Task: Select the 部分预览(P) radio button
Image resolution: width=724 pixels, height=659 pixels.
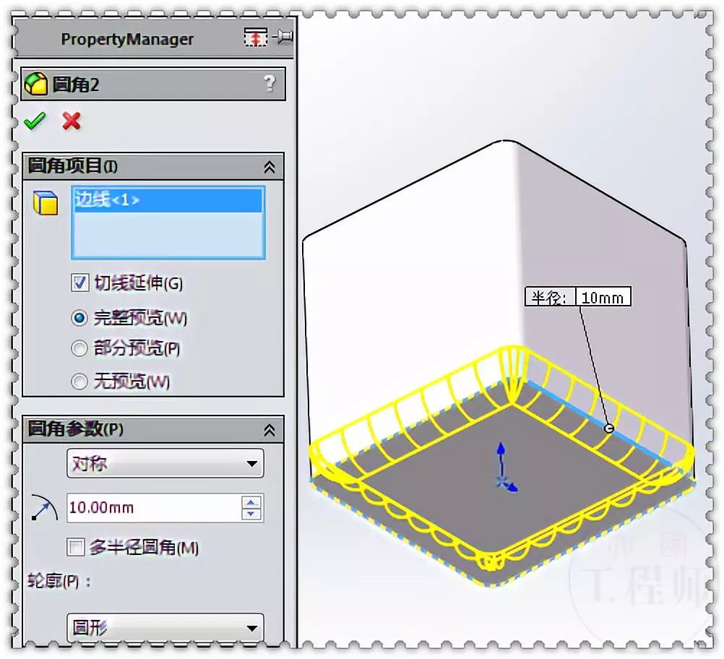Action: (79, 348)
